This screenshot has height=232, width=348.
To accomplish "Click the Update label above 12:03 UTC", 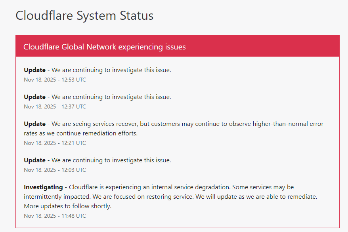I will pyautogui.click(x=34, y=160).
